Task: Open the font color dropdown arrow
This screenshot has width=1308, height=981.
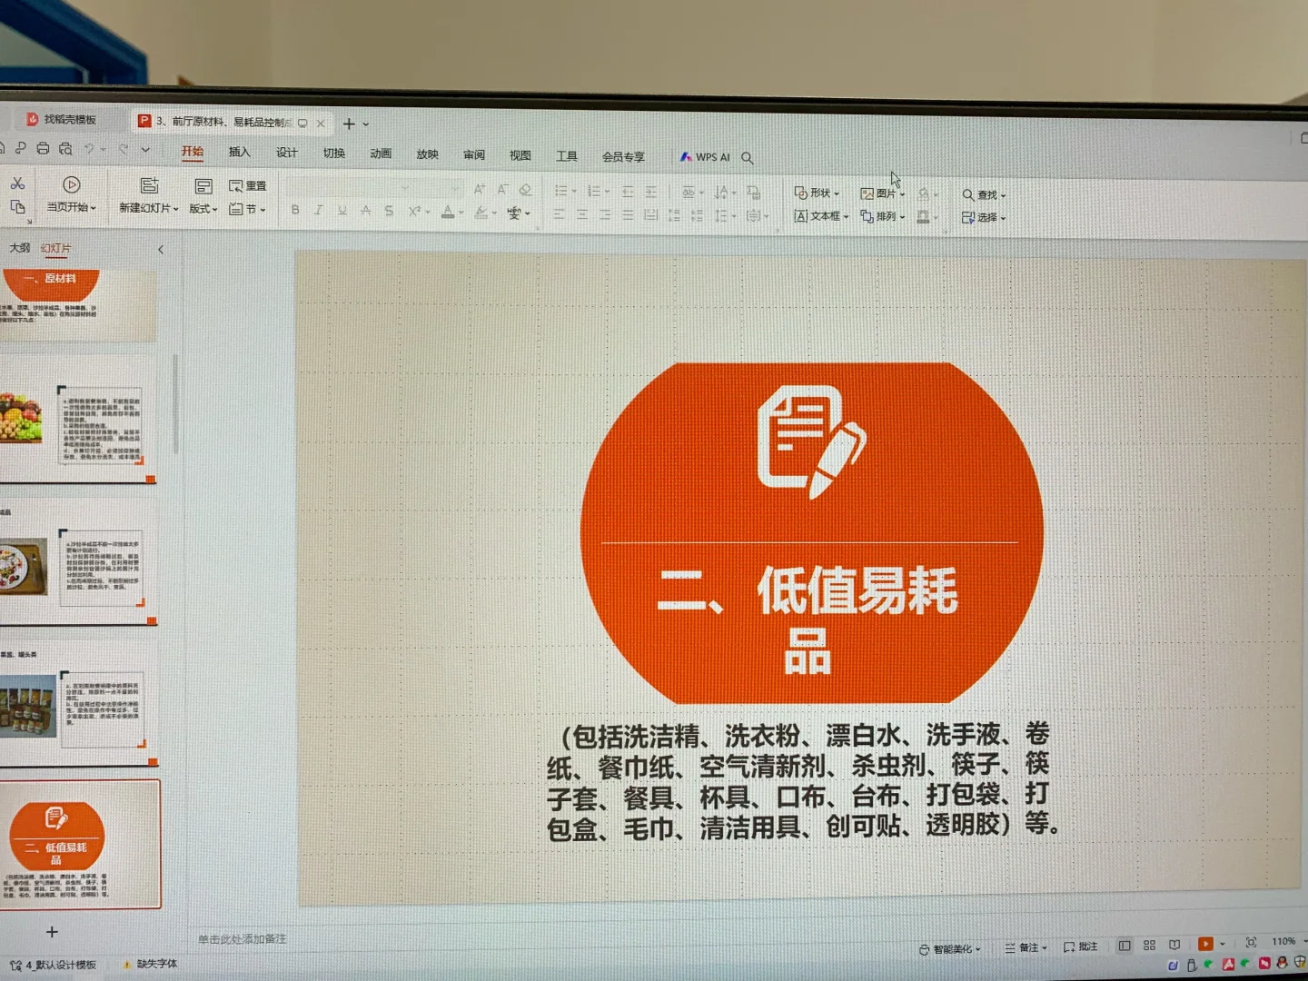Action: pyautogui.click(x=461, y=212)
